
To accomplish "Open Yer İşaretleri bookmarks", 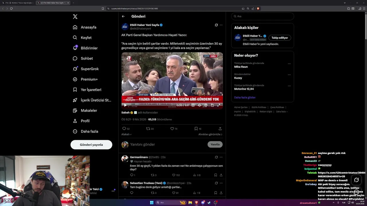I will click(87, 90).
